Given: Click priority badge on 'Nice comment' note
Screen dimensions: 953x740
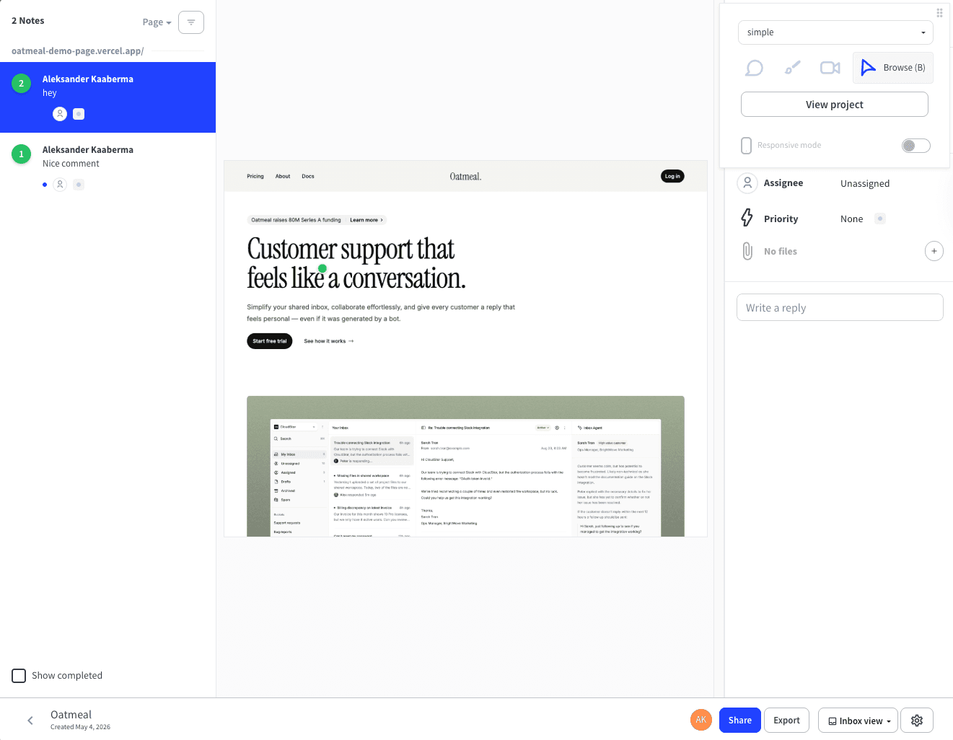Looking at the screenshot, I should 79,185.
